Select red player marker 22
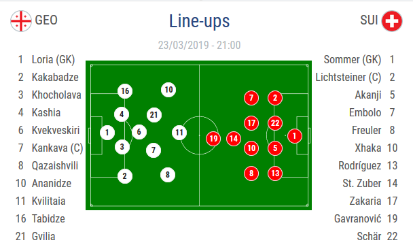The width and height of the screenshot is (413, 249). [275, 123]
